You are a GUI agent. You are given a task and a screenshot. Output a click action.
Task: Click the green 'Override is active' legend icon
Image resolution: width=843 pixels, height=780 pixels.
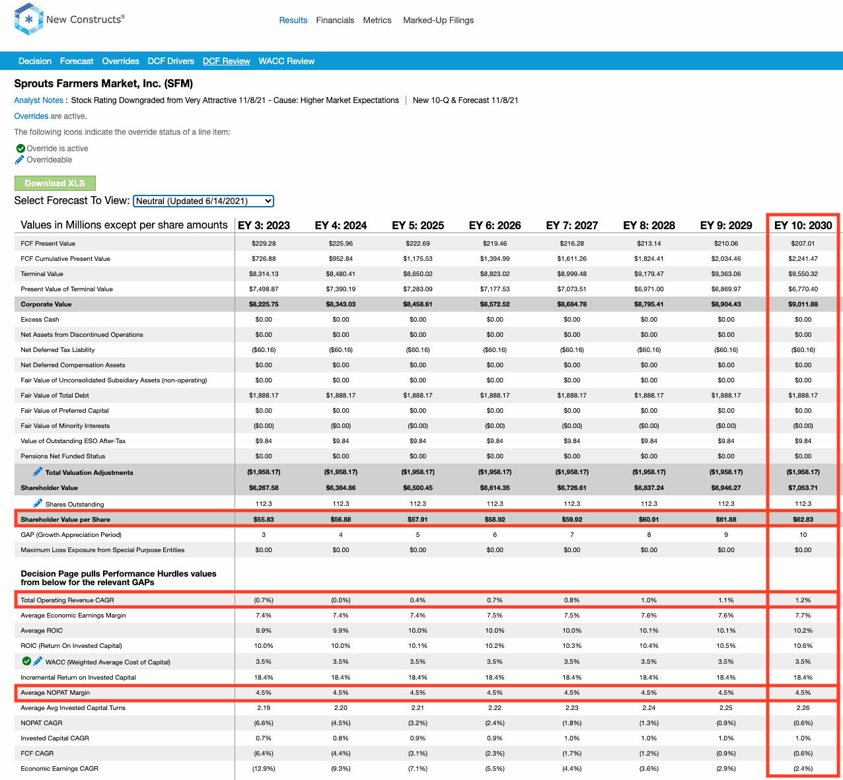pyautogui.click(x=20, y=149)
